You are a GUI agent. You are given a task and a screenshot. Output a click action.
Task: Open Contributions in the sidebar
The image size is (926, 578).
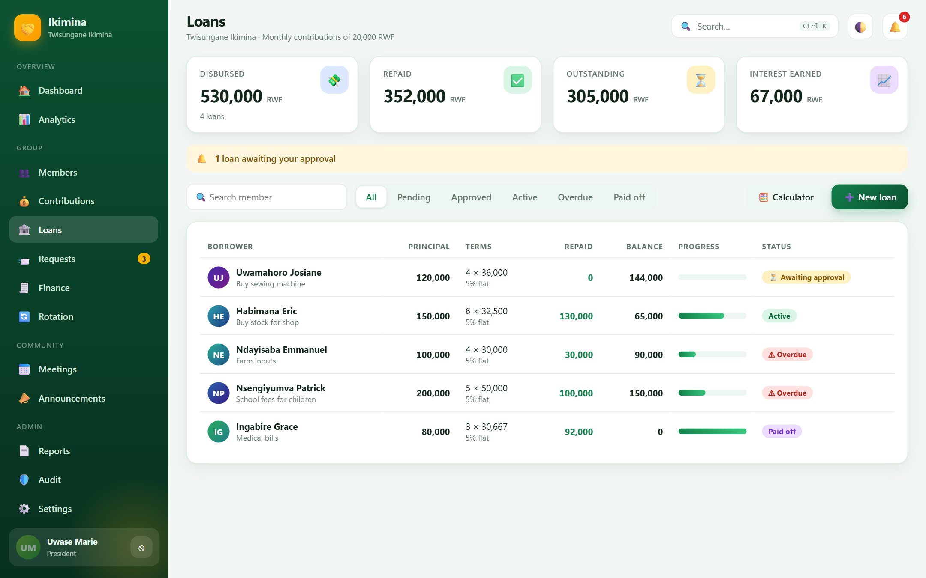tap(84, 201)
